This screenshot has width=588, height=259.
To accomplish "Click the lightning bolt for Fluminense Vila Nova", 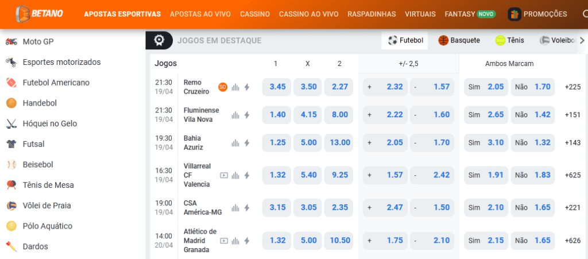I will click(x=247, y=115).
